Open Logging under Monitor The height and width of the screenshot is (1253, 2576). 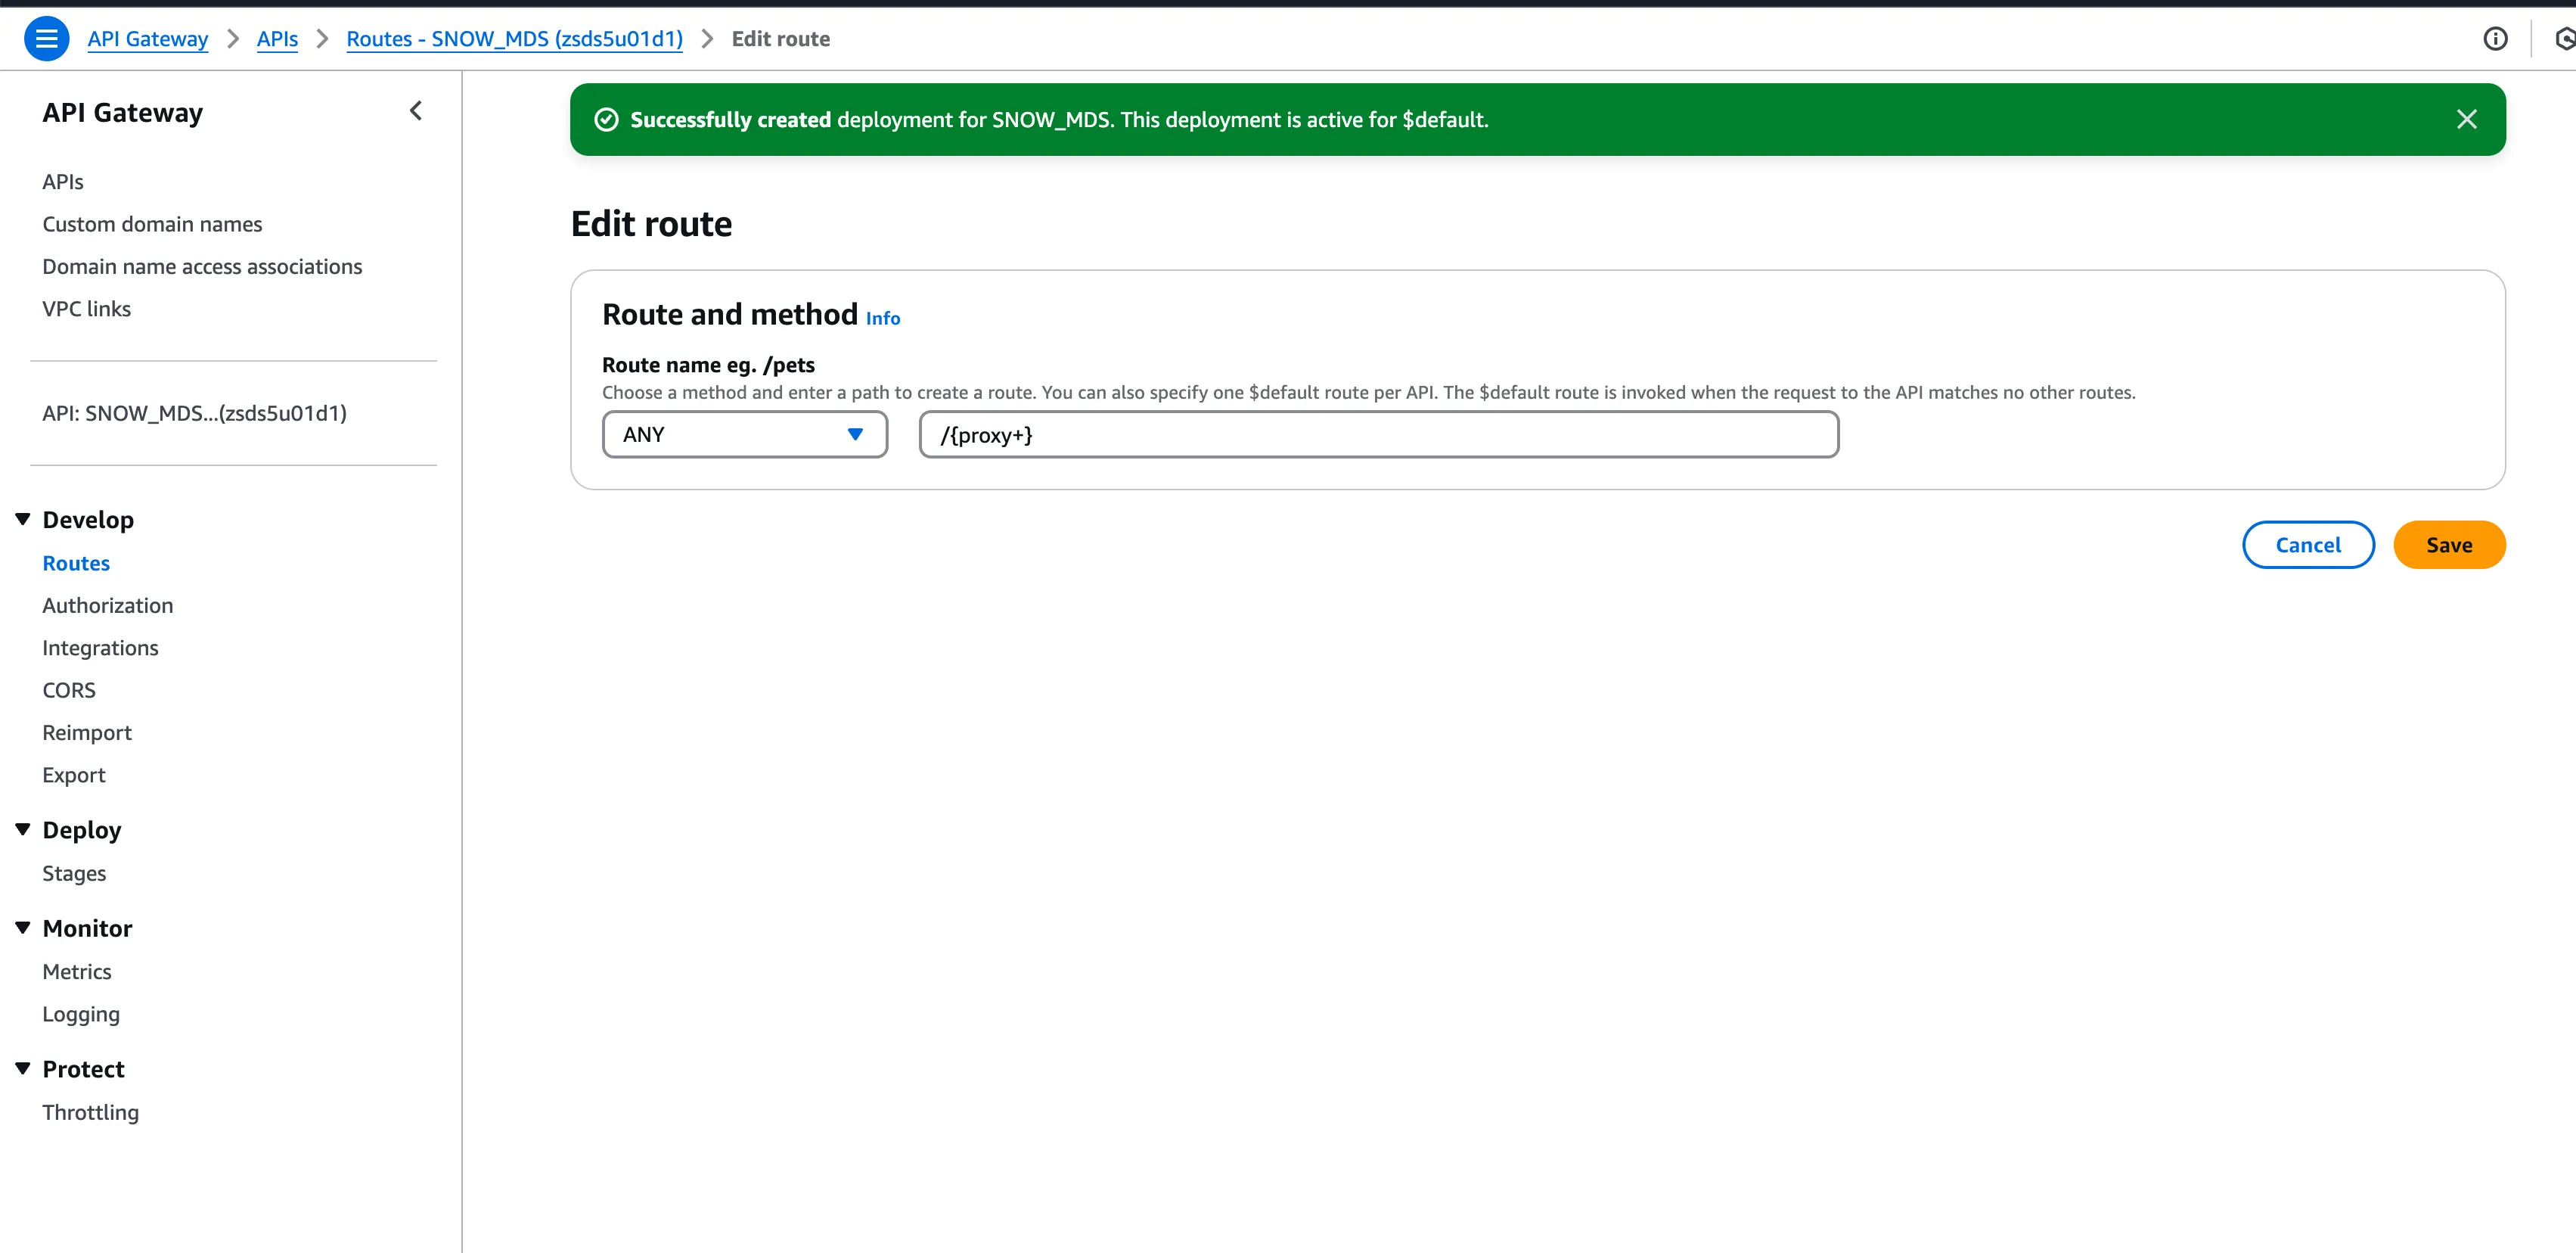[x=81, y=1014]
